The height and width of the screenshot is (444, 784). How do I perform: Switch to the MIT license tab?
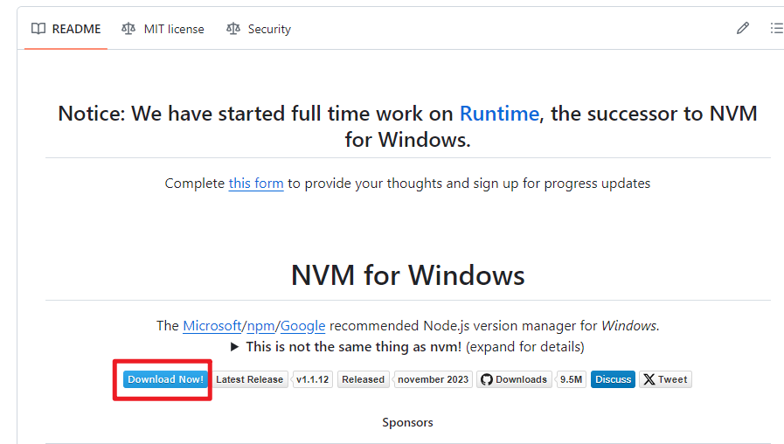(163, 29)
